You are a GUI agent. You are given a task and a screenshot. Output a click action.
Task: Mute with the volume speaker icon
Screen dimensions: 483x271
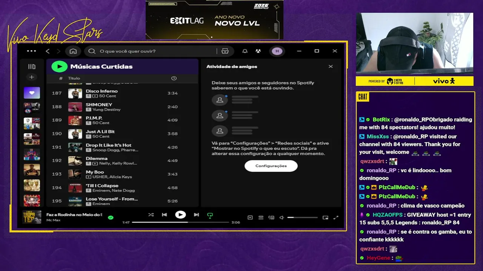tap(281, 218)
